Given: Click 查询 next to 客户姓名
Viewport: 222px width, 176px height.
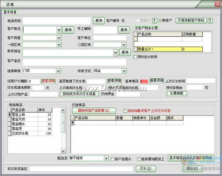Looking at the screenshot, I should 68,30.
